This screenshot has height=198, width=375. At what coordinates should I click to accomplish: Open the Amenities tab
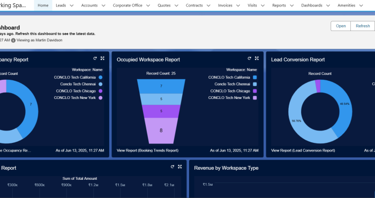pyautogui.click(x=346, y=5)
